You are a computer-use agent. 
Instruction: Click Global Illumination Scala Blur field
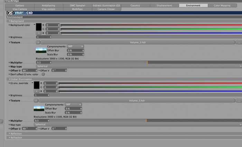click(73, 112)
